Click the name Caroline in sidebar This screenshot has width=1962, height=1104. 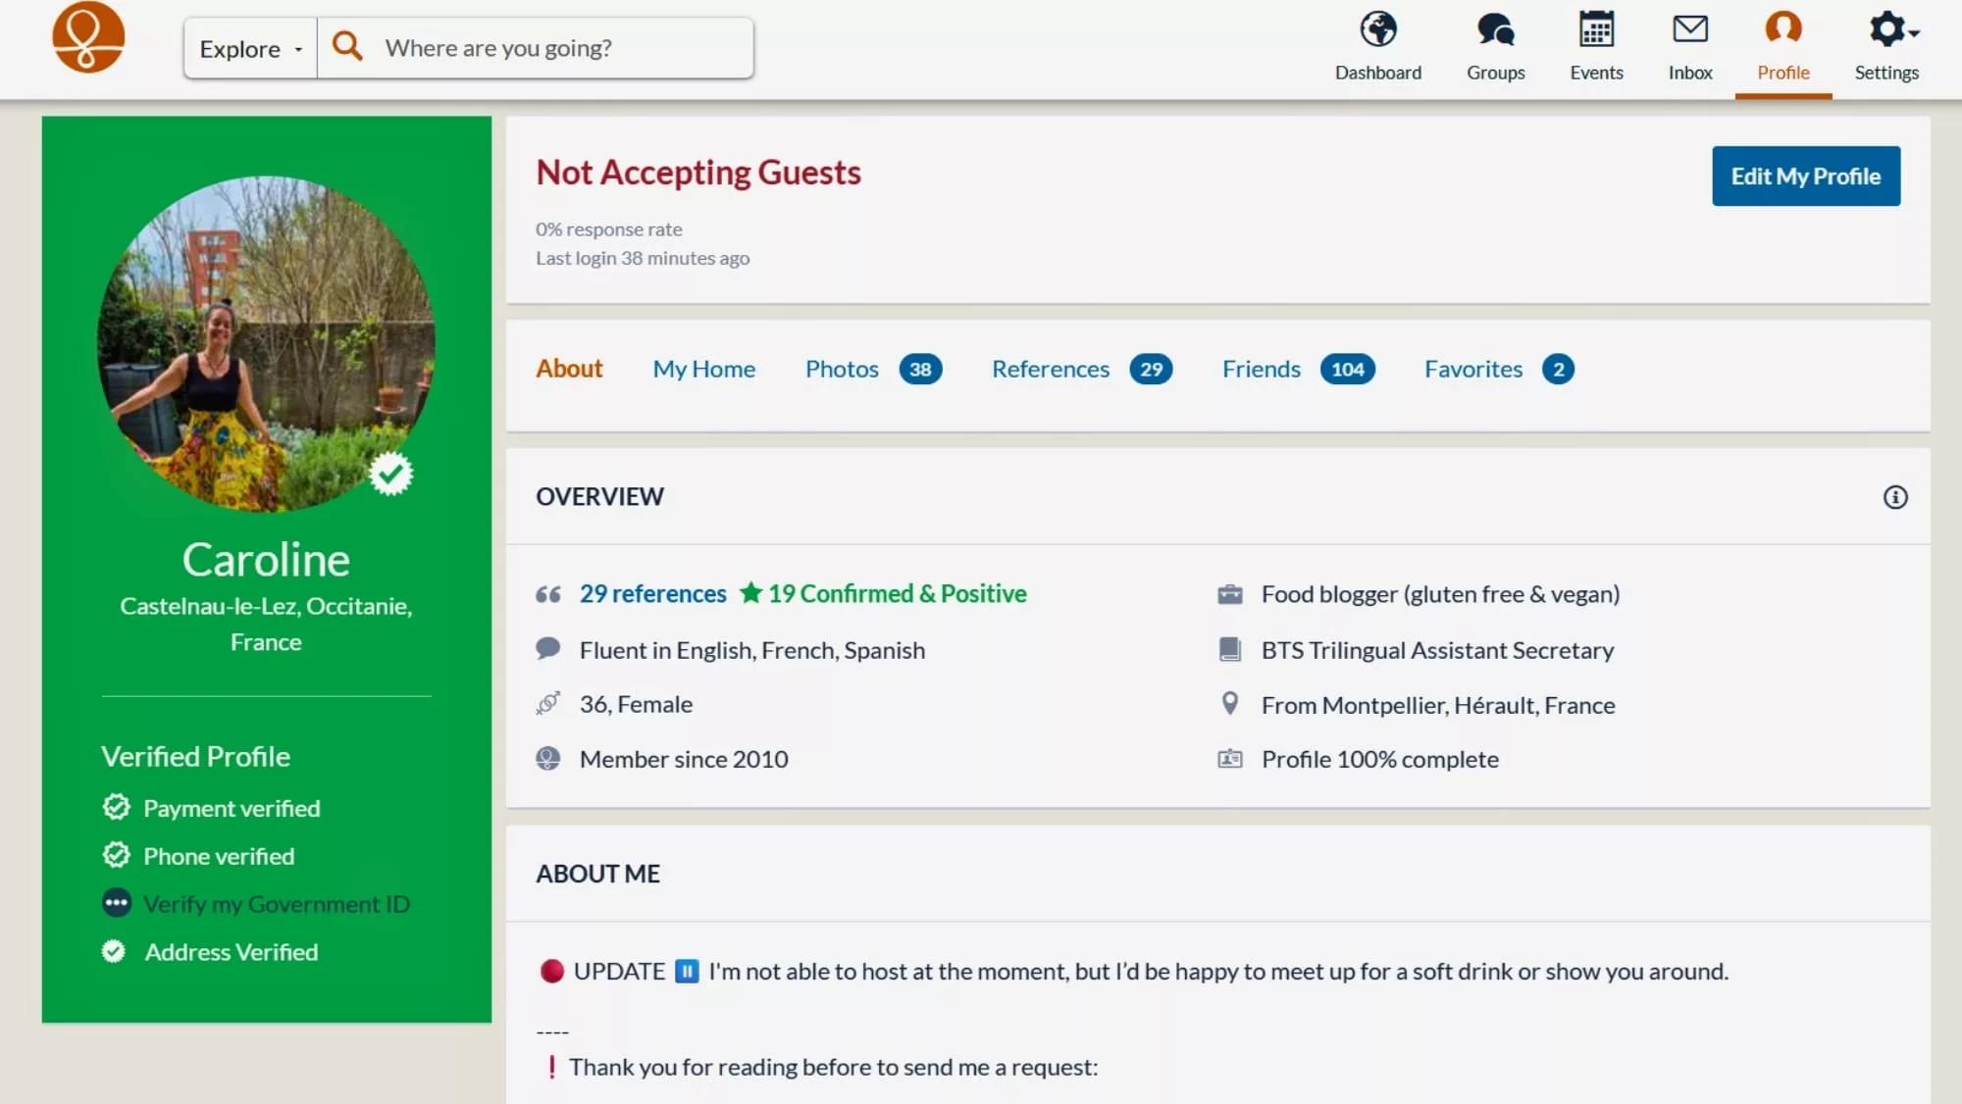(266, 560)
